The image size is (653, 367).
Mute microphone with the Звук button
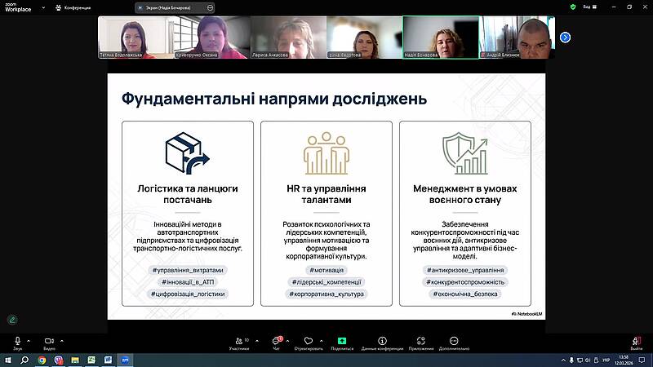(17, 341)
